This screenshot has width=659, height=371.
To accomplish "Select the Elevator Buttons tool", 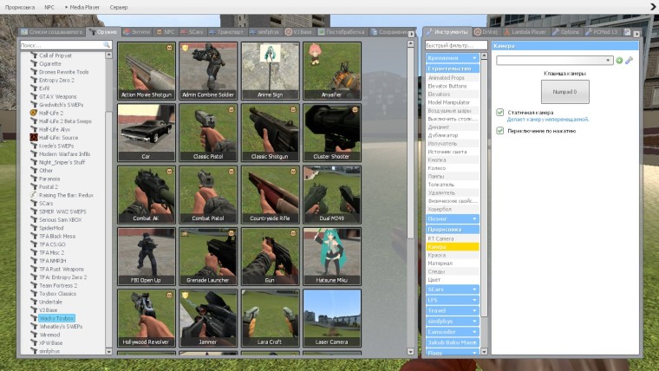I will point(453,86).
